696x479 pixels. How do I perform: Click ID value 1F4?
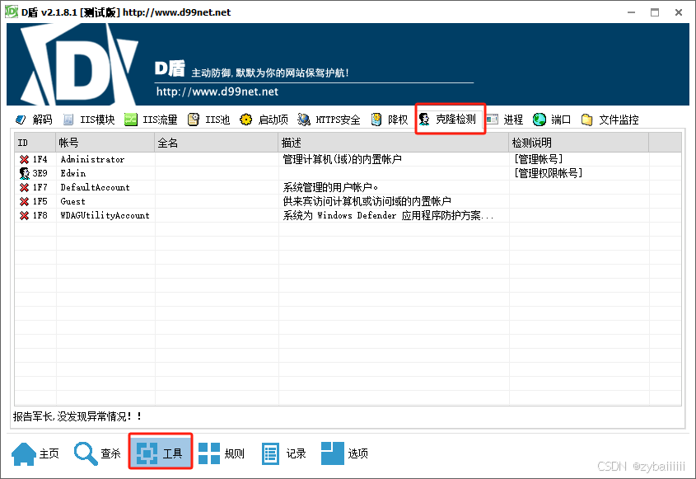coord(40,159)
